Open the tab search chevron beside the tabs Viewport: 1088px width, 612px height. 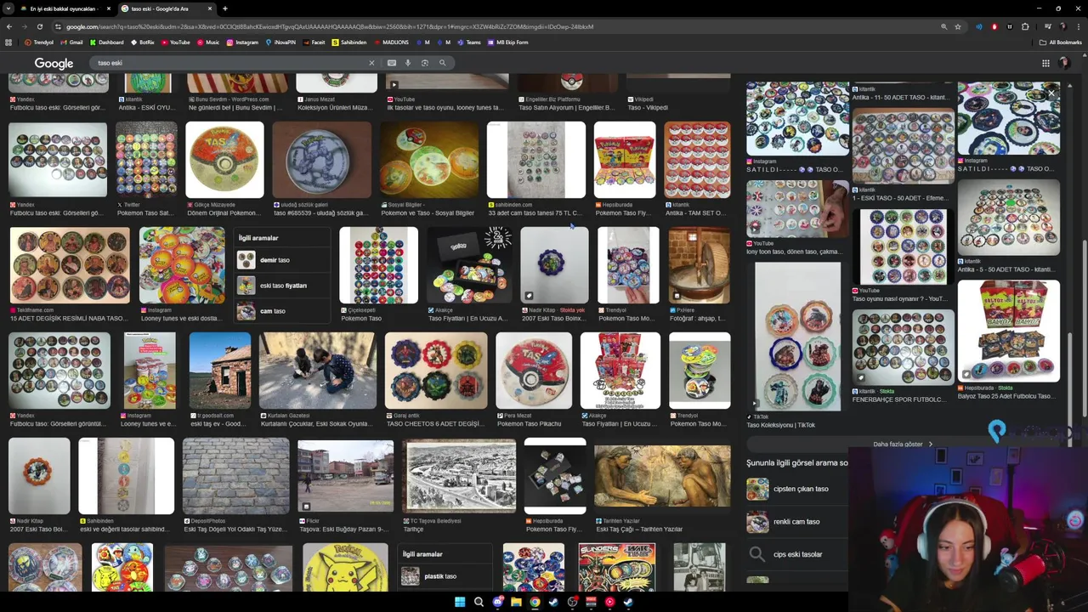pos(8,8)
